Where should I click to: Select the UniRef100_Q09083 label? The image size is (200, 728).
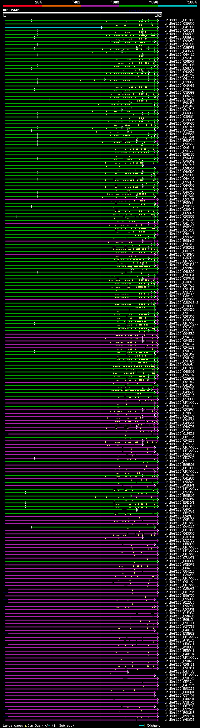pos(179,86)
